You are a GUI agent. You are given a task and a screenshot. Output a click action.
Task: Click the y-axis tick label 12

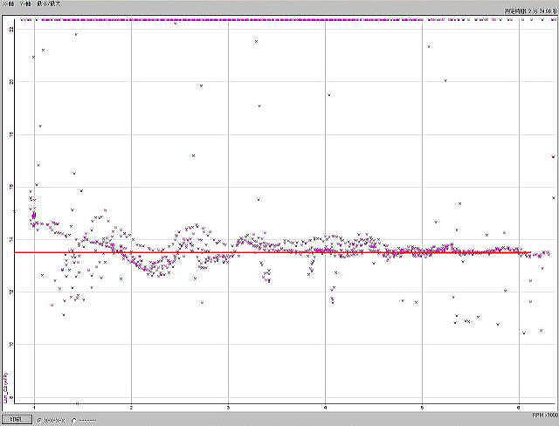click(x=11, y=292)
